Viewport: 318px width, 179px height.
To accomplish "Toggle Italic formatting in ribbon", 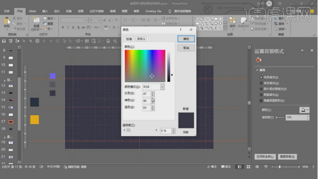I will tap(68, 27).
